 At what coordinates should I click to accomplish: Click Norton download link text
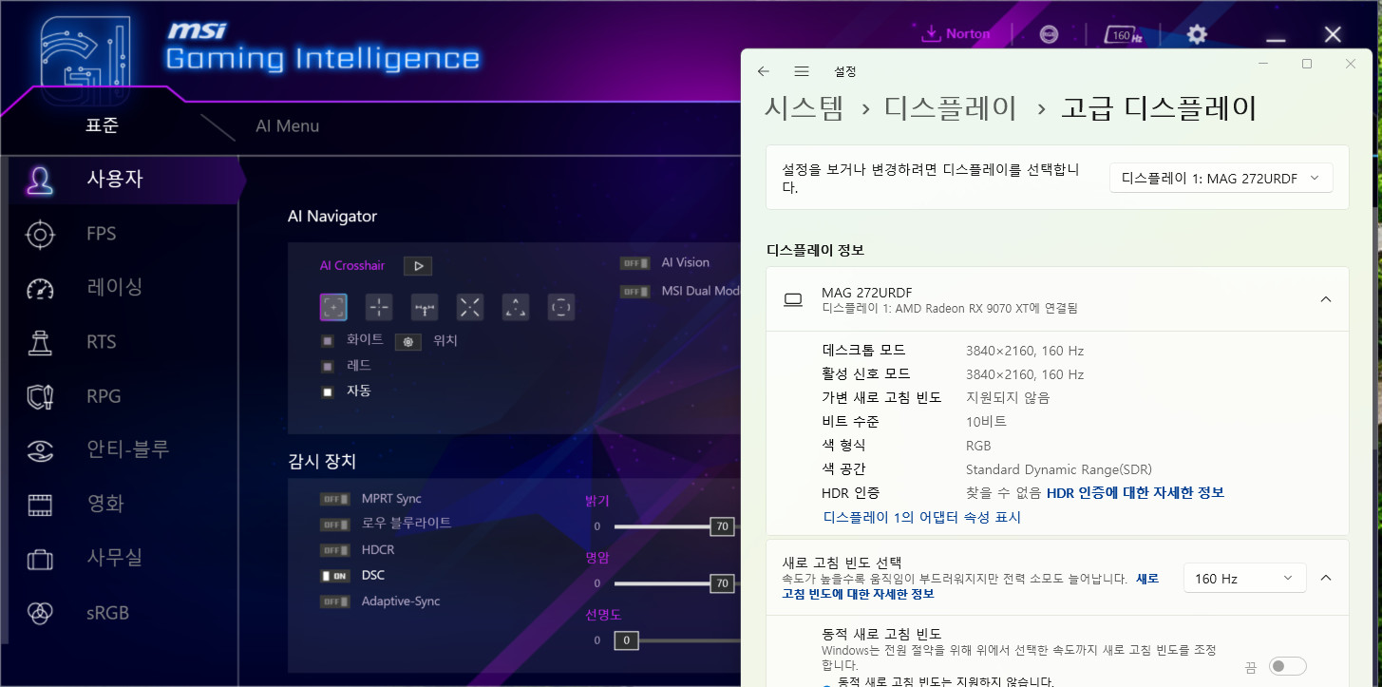968,33
